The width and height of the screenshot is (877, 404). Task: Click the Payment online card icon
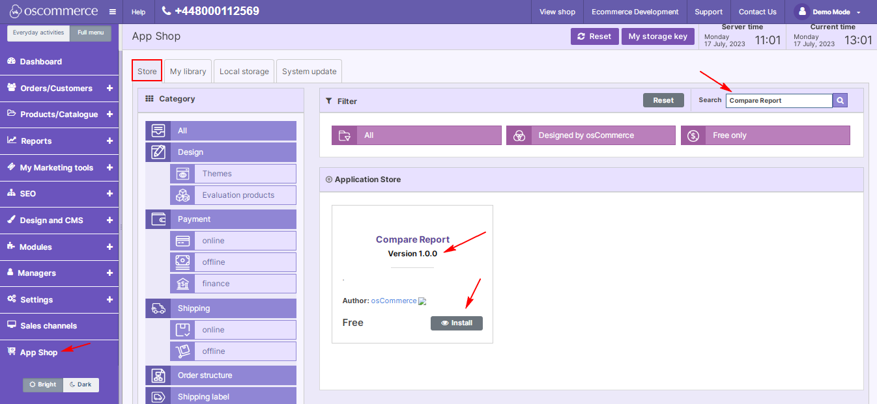[183, 241]
